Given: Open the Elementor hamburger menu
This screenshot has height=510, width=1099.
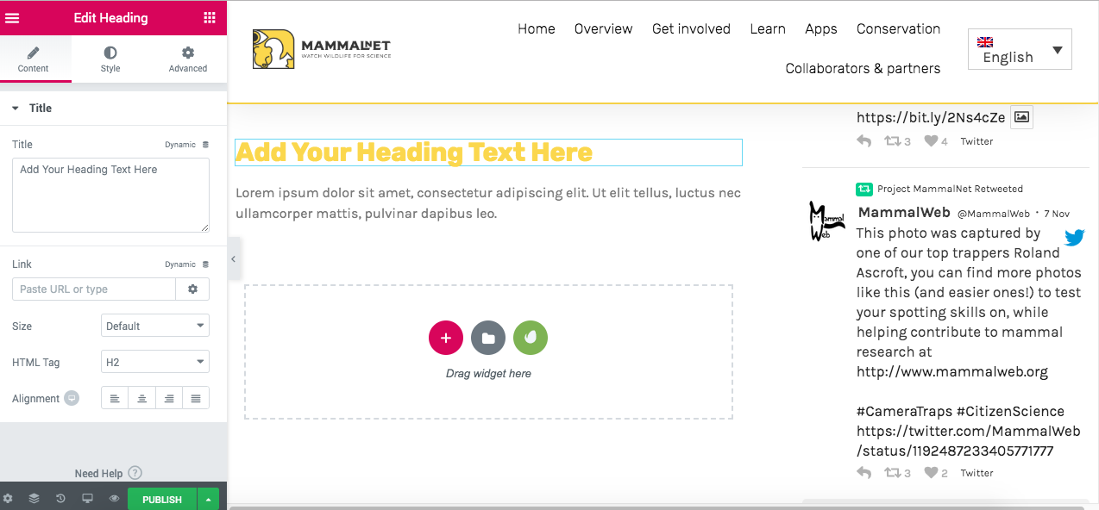Looking at the screenshot, I should click(x=13, y=18).
